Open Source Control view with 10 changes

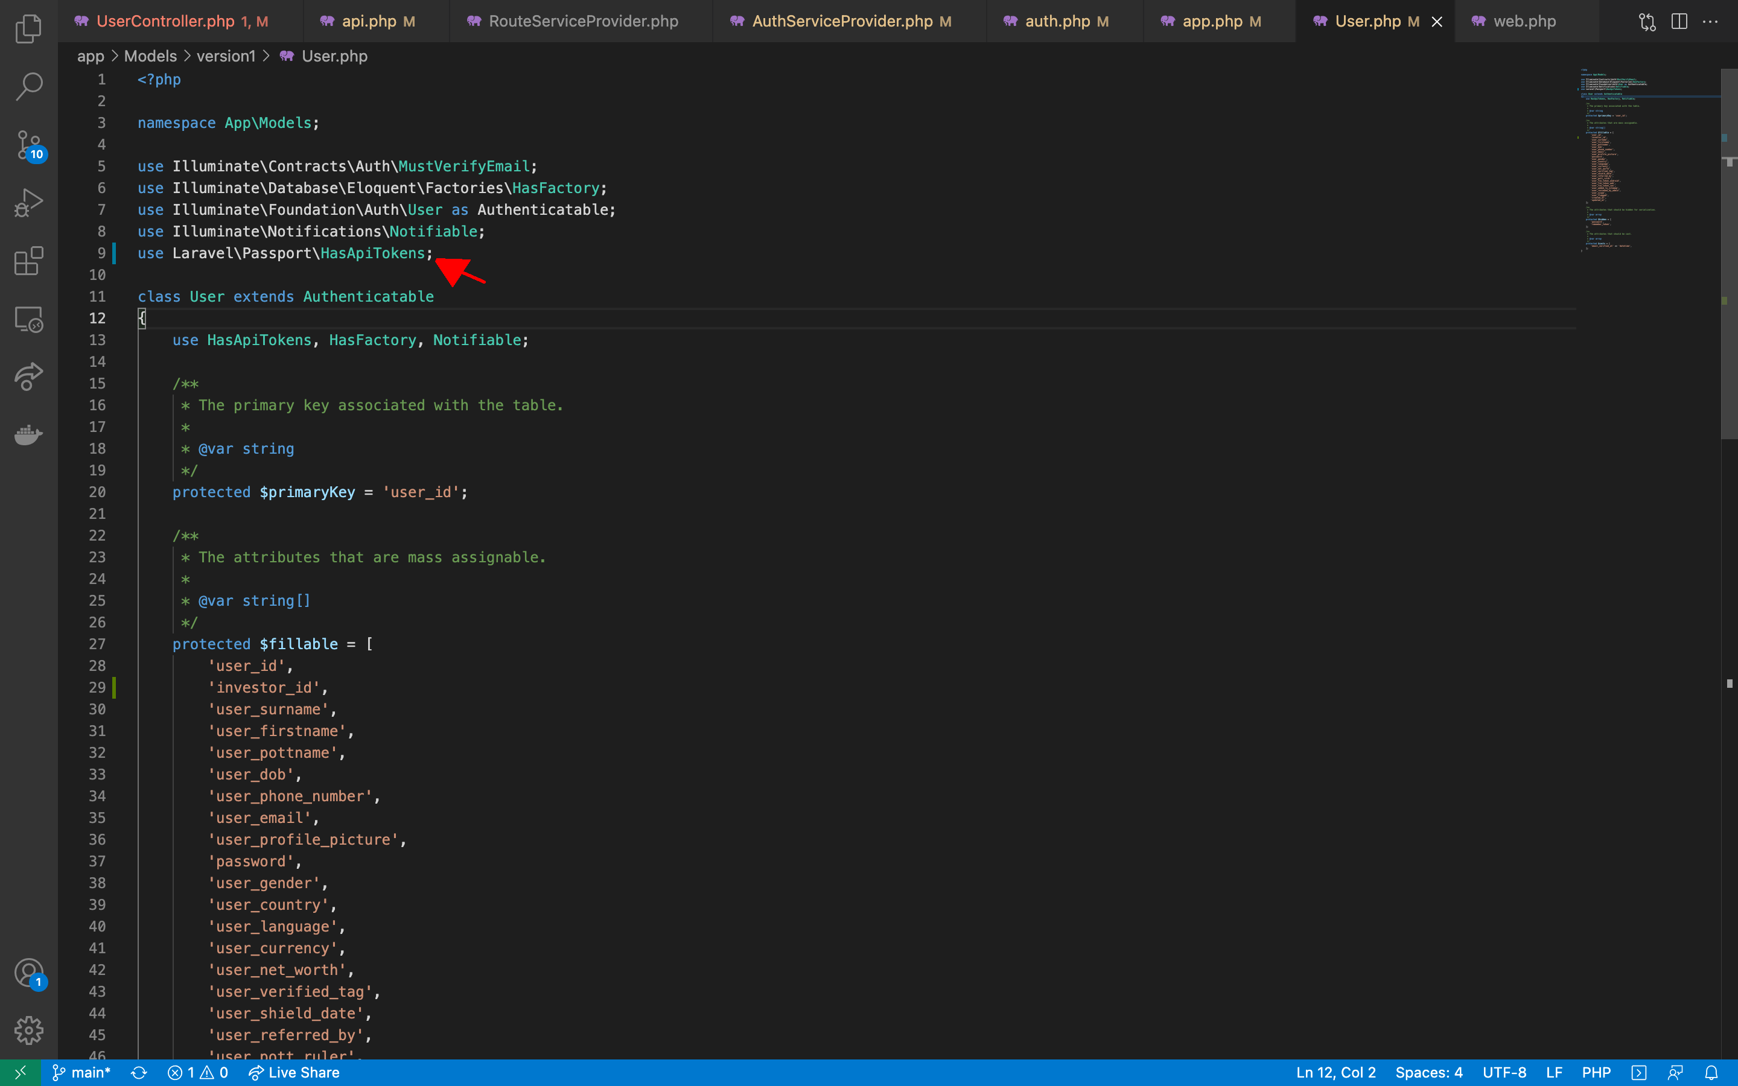(x=29, y=145)
